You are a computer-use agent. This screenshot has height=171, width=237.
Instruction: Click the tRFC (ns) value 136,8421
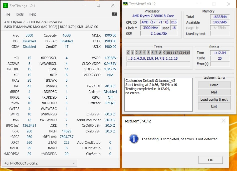tap(29, 125)
